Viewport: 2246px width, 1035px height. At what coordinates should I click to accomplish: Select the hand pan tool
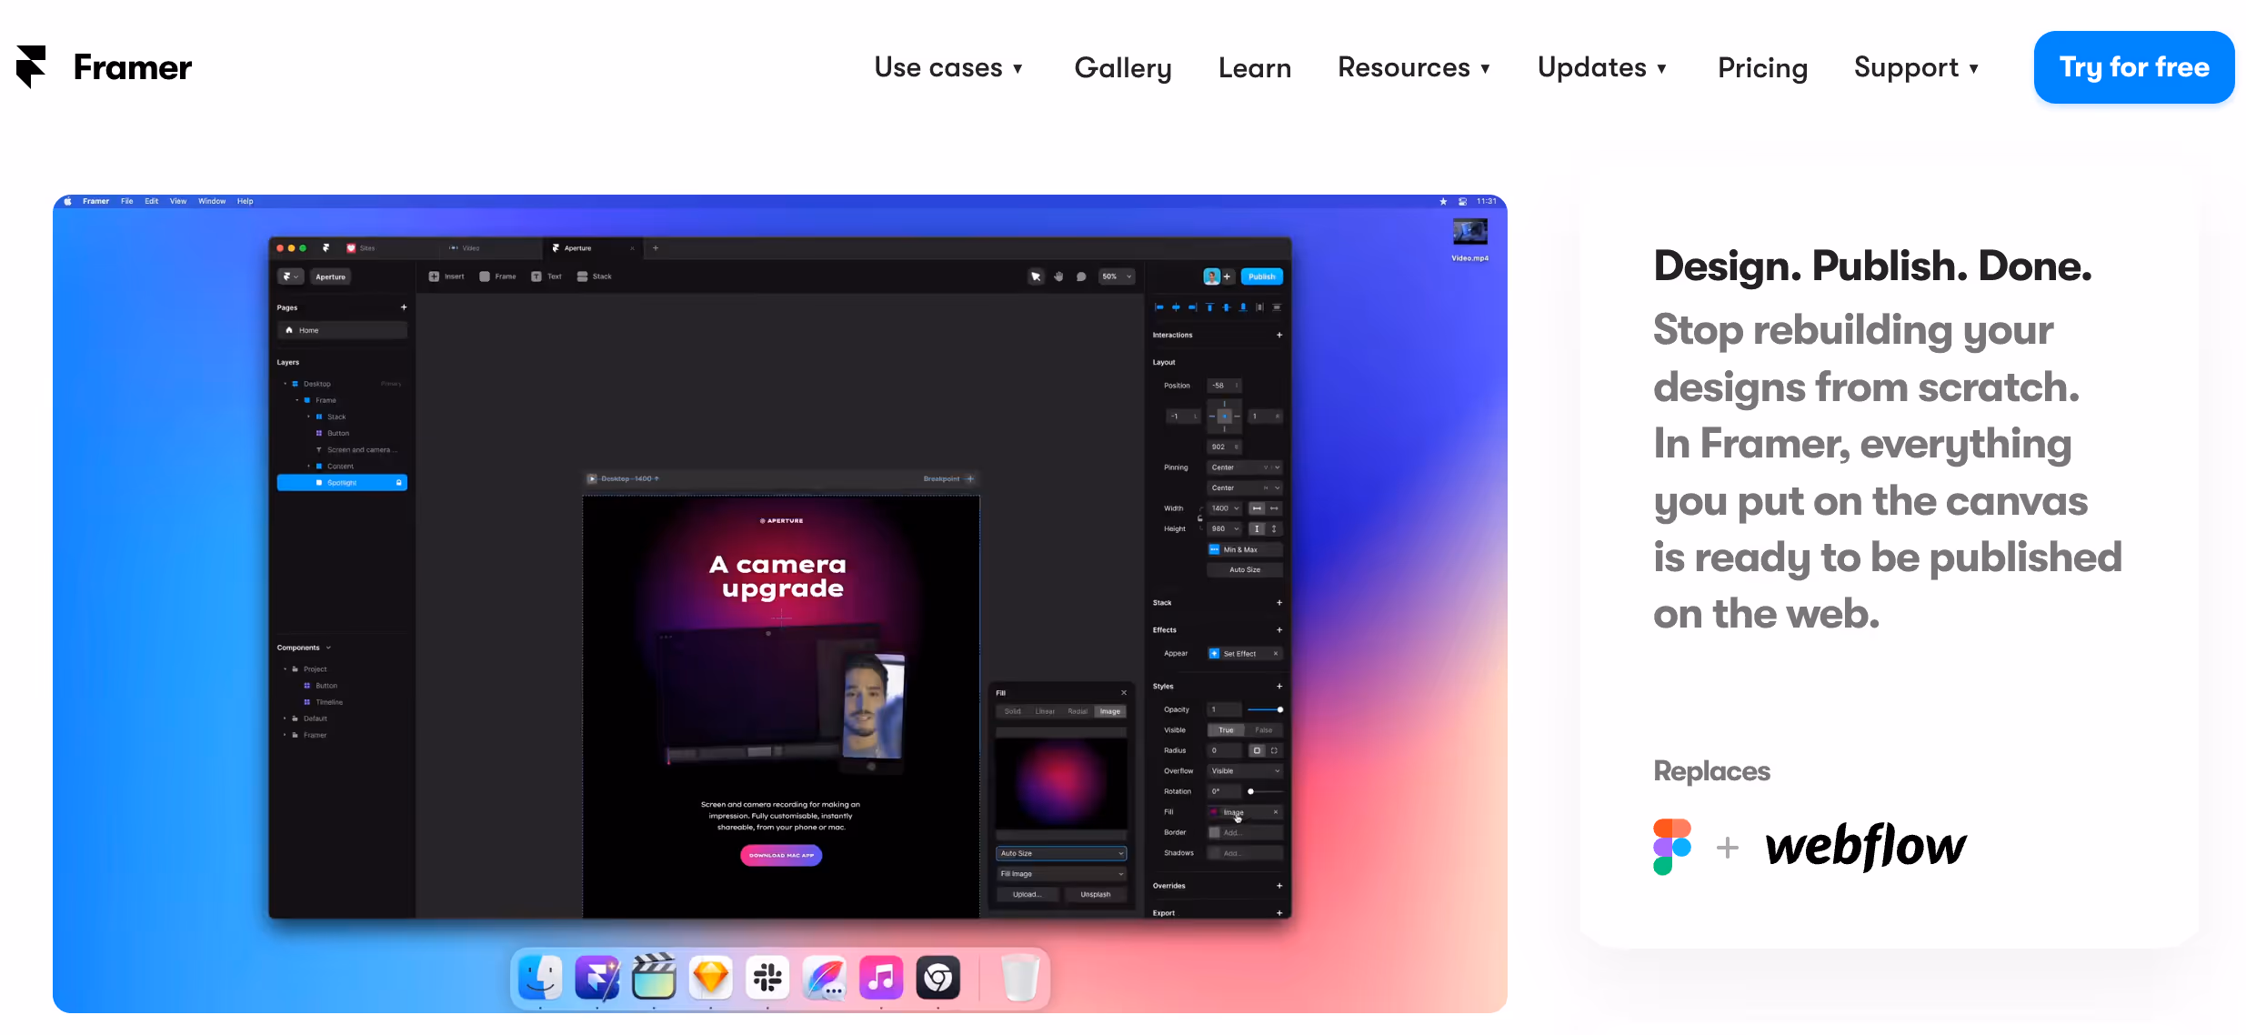pyautogui.click(x=1058, y=276)
